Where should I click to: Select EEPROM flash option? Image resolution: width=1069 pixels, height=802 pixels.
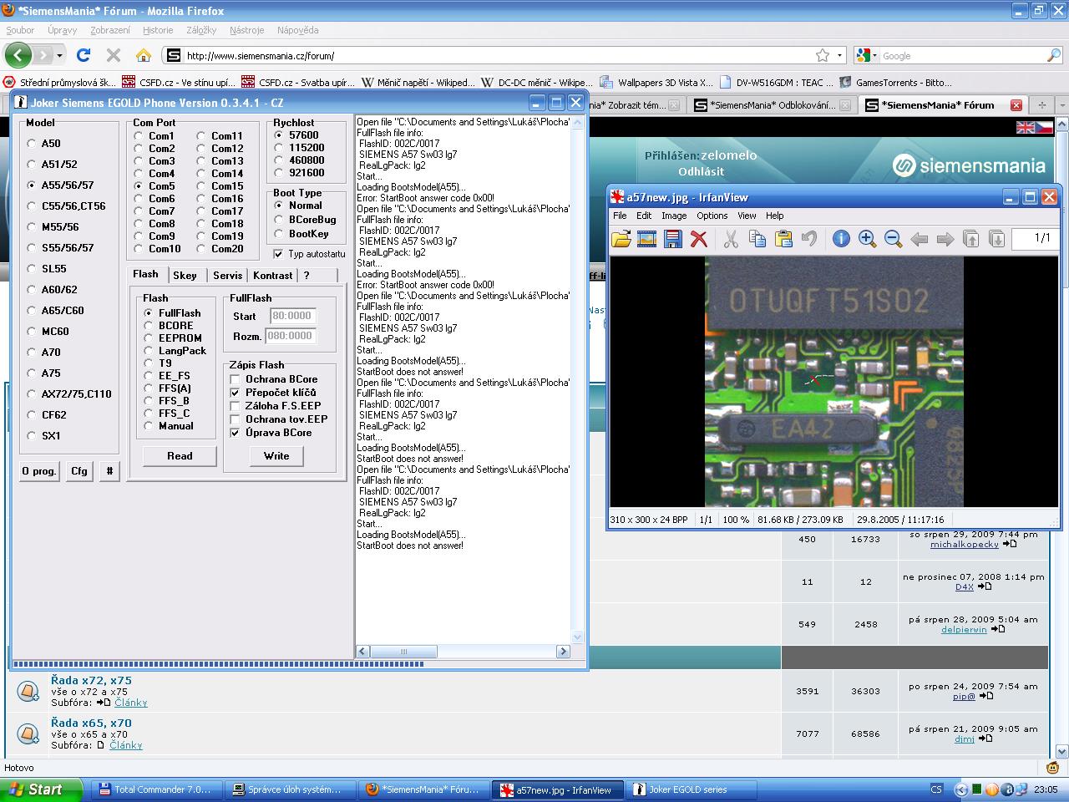click(149, 338)
